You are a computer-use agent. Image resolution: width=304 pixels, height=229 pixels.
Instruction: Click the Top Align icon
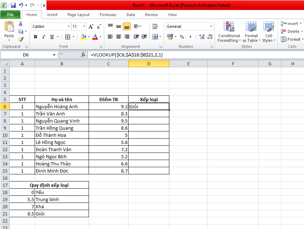(110, 26)
